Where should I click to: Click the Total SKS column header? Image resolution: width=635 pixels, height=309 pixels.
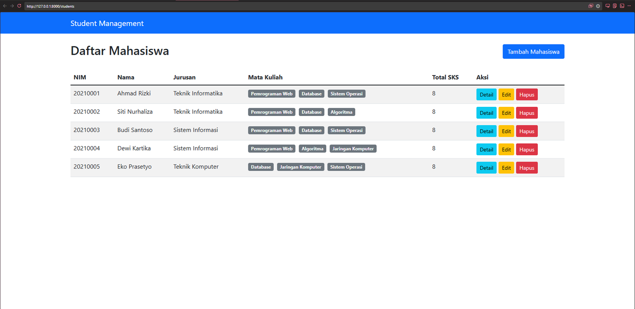[x=445, y=77]
